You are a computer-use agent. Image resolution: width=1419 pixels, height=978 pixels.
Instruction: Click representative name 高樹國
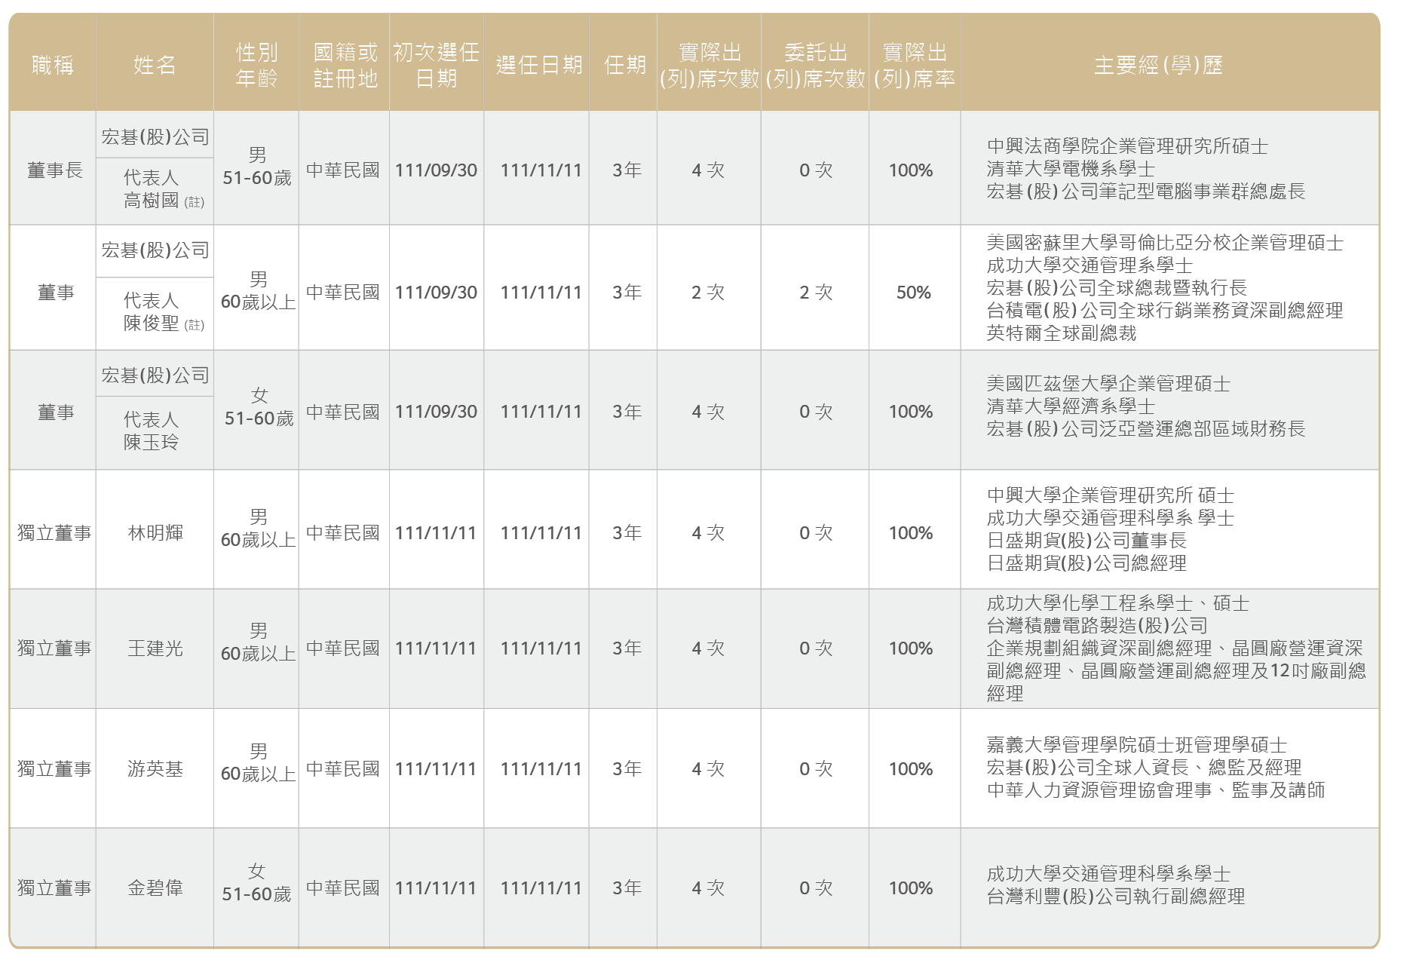click(x=152, y=201)
